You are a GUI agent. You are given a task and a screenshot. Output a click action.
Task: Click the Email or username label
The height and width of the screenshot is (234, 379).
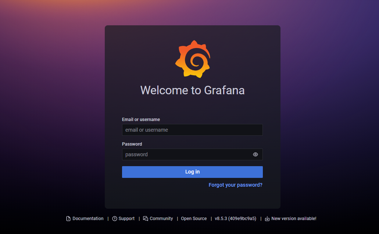point(141,120)
